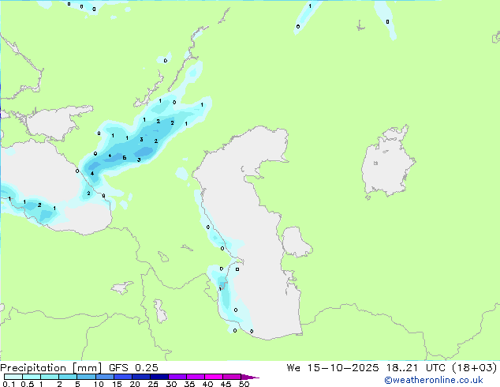Click the over-50 mm legend arrow tip
Screen dimensions: 500x387
pos(250,377)
